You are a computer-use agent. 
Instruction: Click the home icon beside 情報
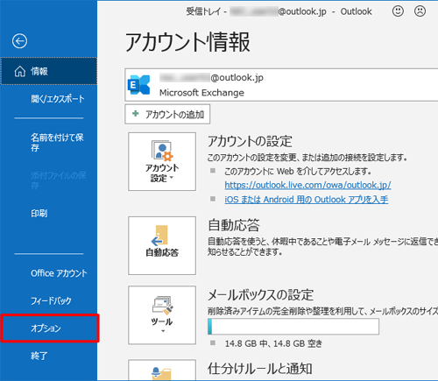pyautogui.click(x=20, y=71)
